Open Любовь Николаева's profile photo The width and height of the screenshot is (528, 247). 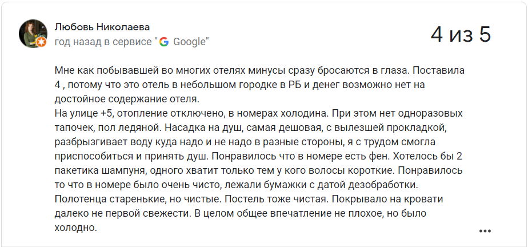pyautogui.click(x=33, y=33)
